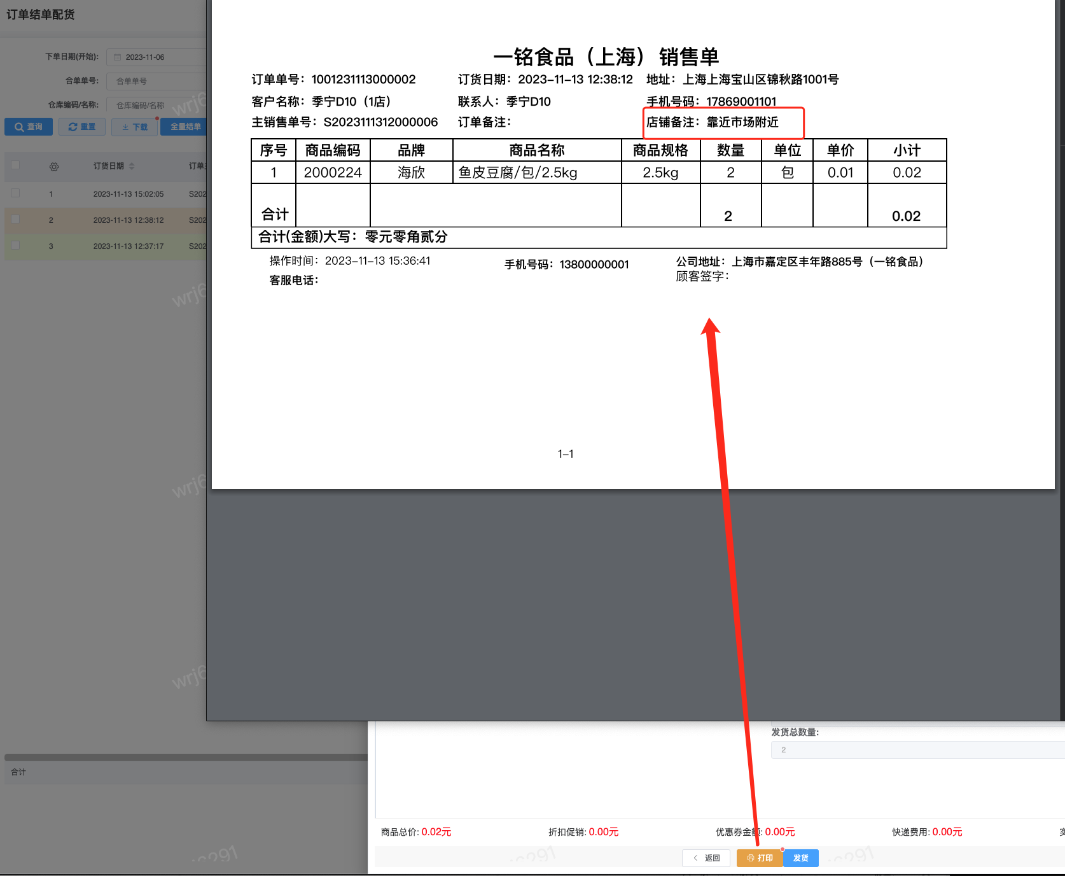Click the blue 发货 ship button
This screenshot has width=1065, height=876.
[x=801, y=858]
